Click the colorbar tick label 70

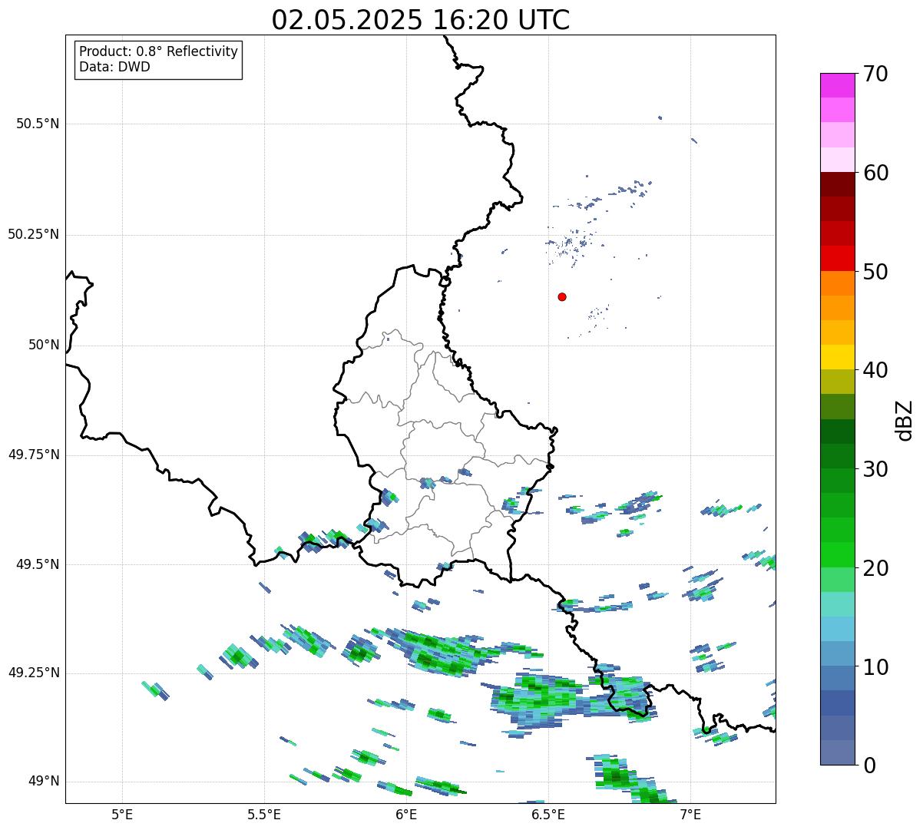click(875, 74)
